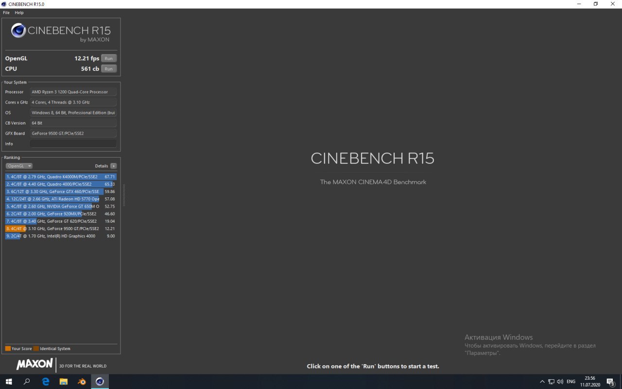
Task: Open the notification action center
Action: (x=610, y=382)
